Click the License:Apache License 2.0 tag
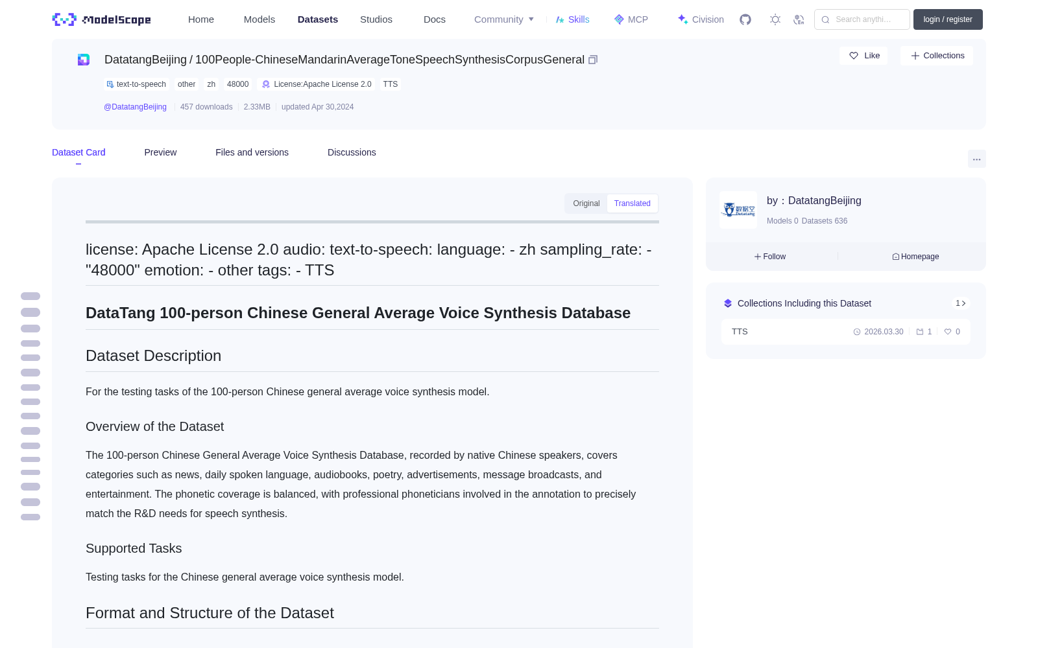Viewport: 1038px width, 648px height. coord(317,84)
